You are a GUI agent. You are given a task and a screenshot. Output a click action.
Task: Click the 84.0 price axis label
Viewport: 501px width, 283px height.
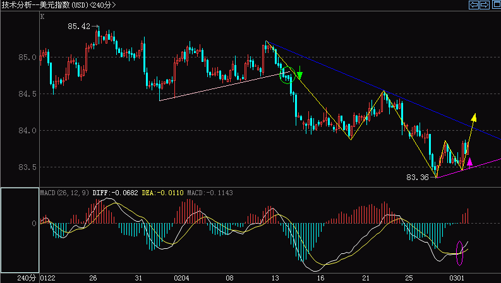(27, 131)
